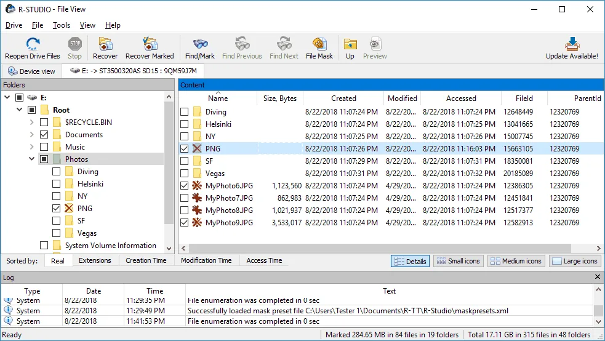Switch to Large icons view
The image size is (605, 341).
[575, 261]
